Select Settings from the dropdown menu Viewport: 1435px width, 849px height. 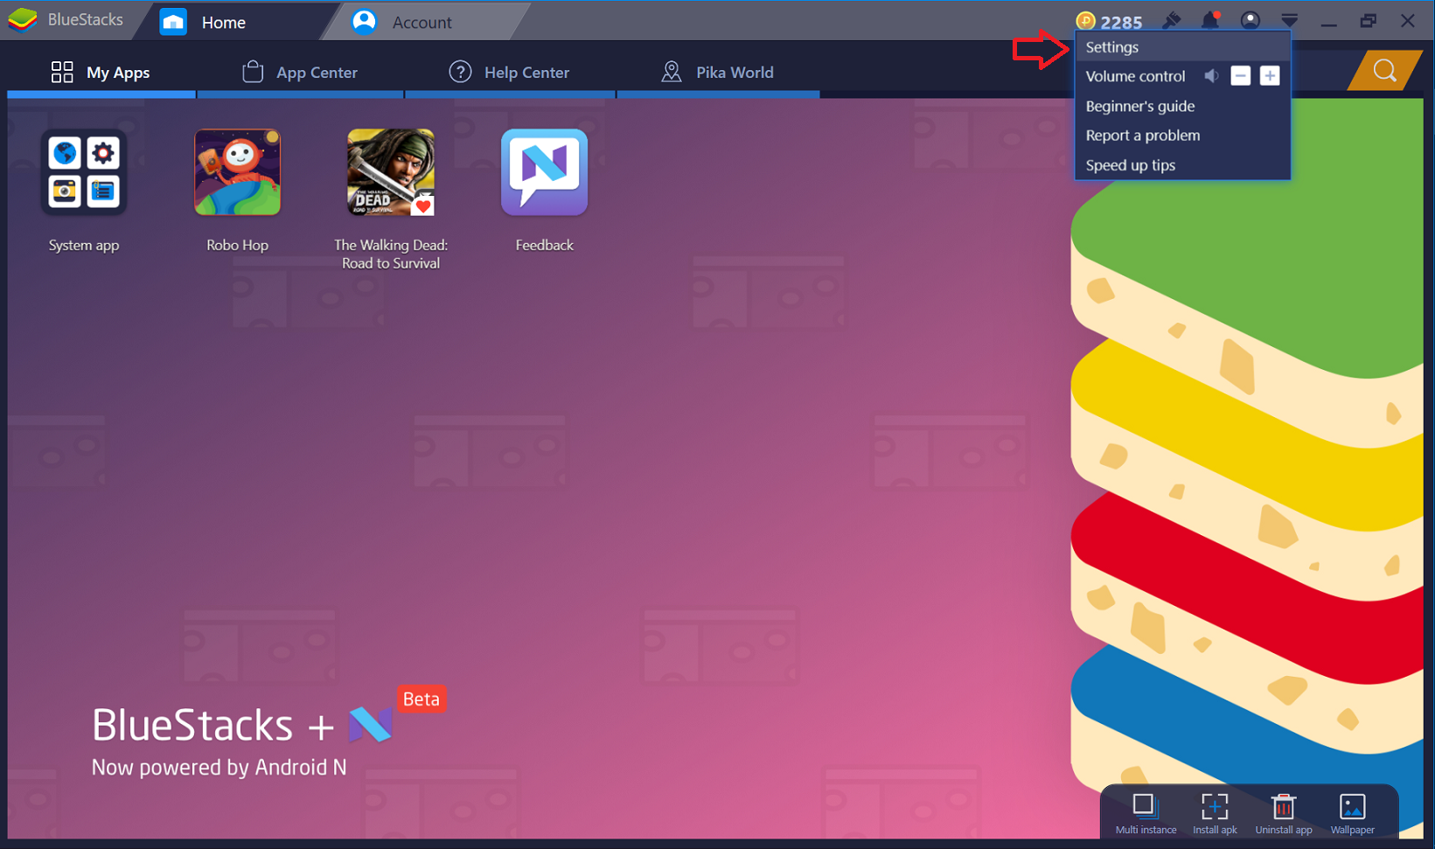point(1182,47)
